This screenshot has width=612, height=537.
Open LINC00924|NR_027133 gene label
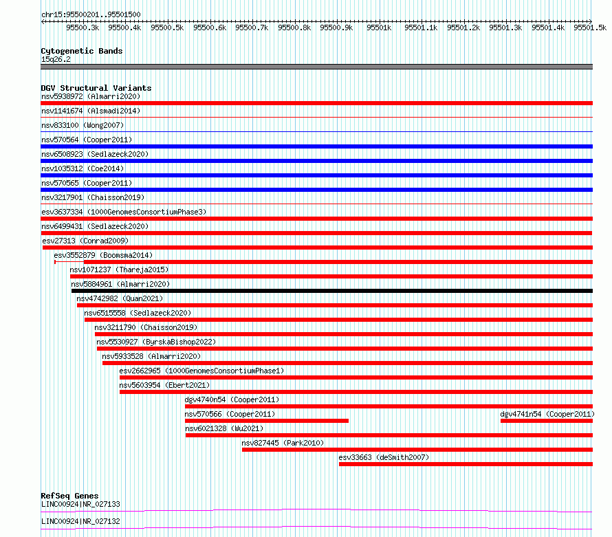[80, 504]
